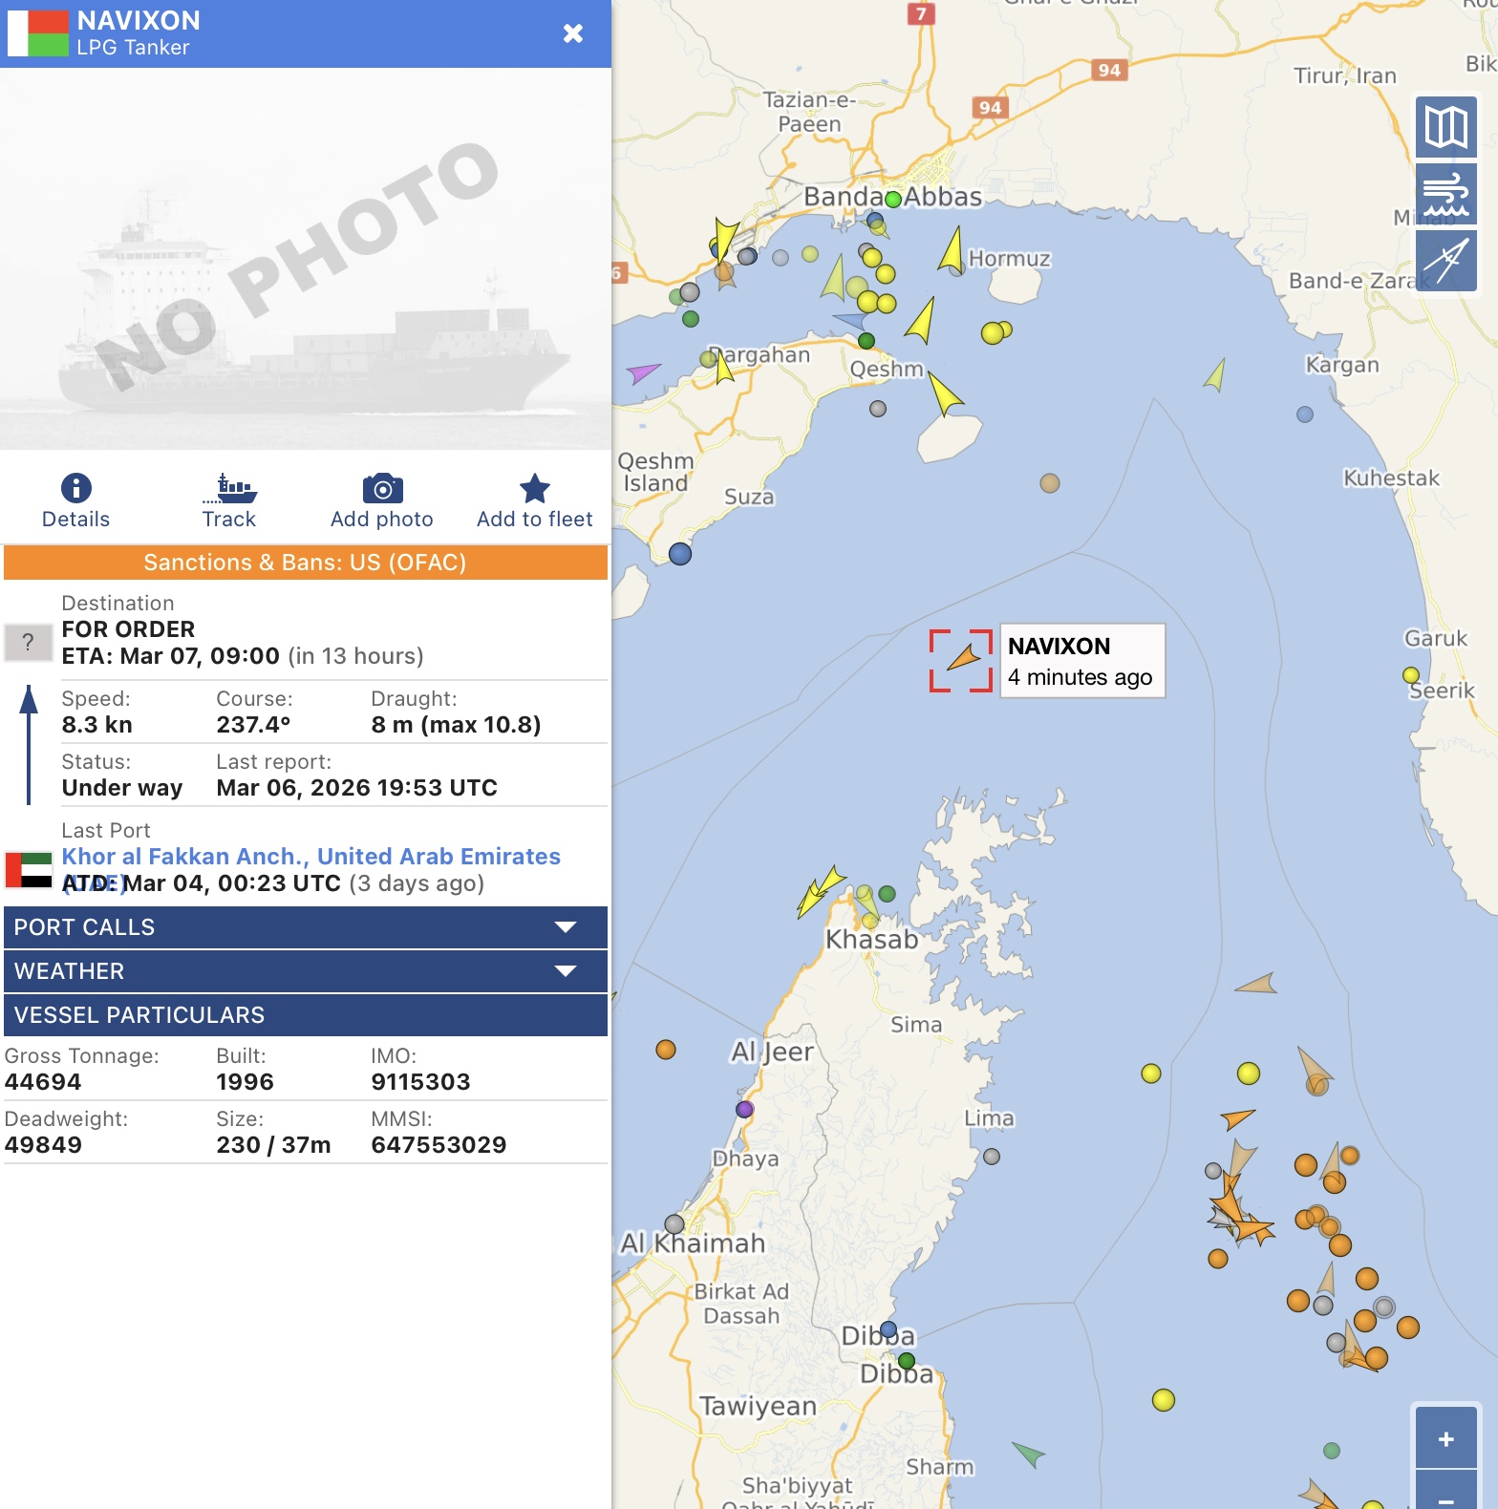
Task: Click the deadweight value 49849
Action: (x=43, y=1145)
